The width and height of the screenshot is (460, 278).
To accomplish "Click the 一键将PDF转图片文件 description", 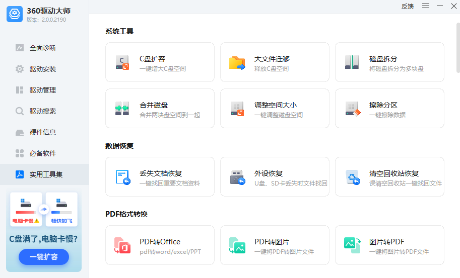I will pyautogui.click(x=284, y=252).
